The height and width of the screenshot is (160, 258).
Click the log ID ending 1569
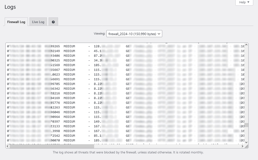pyautogui.click(x=52, y=65)
